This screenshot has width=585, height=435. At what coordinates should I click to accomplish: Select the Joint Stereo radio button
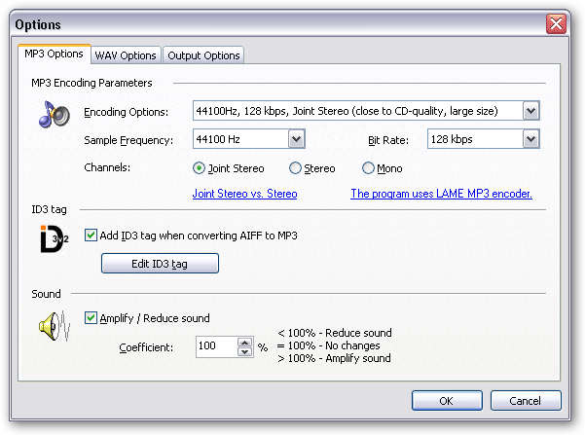point(199,168)
